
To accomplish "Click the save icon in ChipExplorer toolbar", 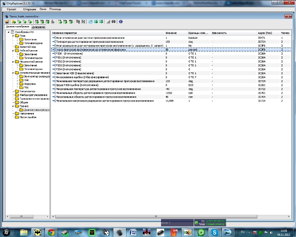I will click(7, 22).
